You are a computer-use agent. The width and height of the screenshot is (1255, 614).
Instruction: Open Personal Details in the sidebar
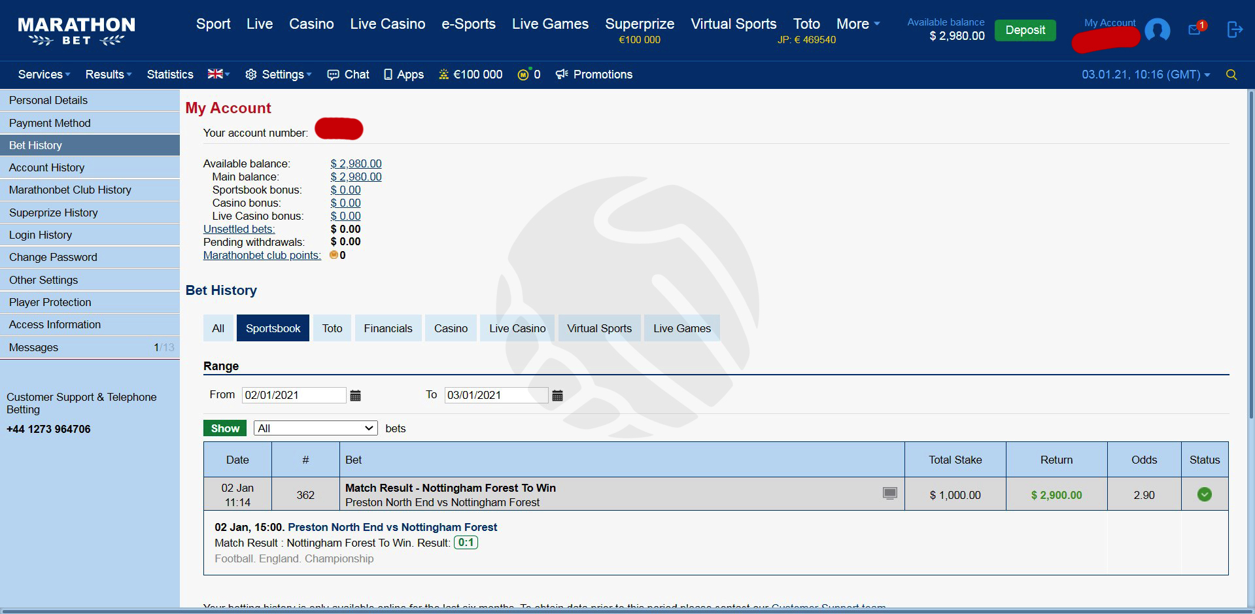pos(90,100)
